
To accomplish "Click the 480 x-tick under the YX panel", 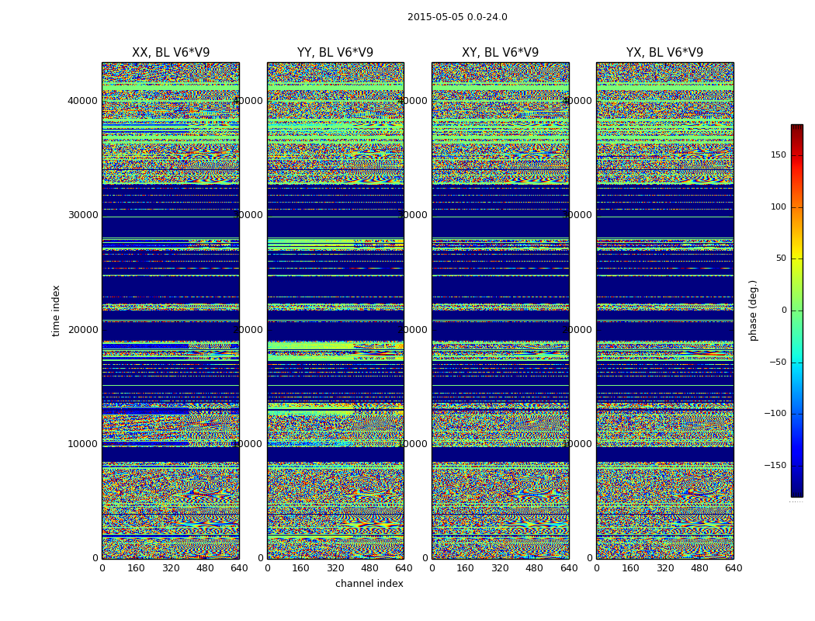I will 699,568.
